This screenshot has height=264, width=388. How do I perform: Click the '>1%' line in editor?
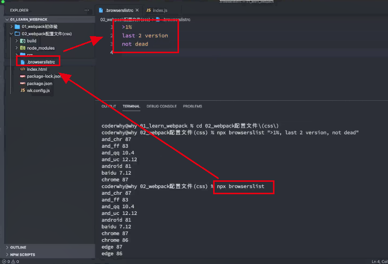click(127, 27)
